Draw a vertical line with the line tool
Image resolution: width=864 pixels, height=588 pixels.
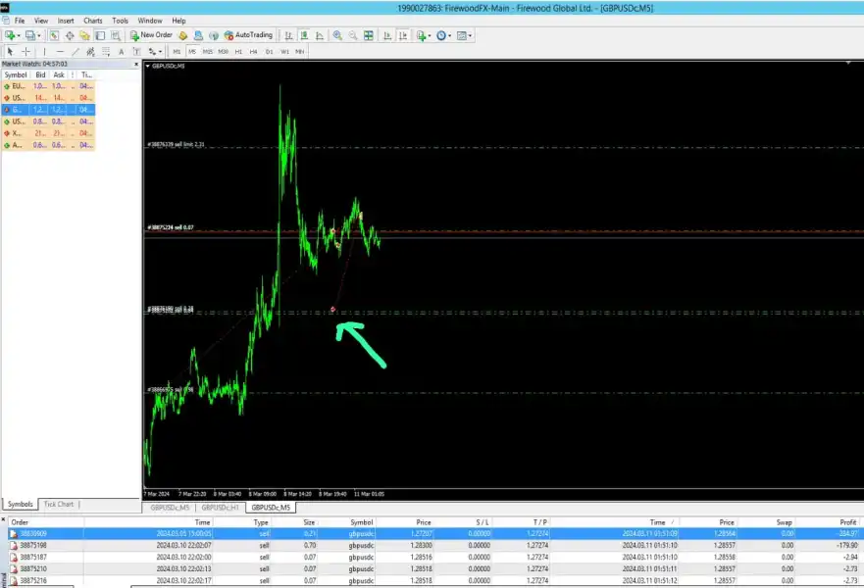pos(44,51)
